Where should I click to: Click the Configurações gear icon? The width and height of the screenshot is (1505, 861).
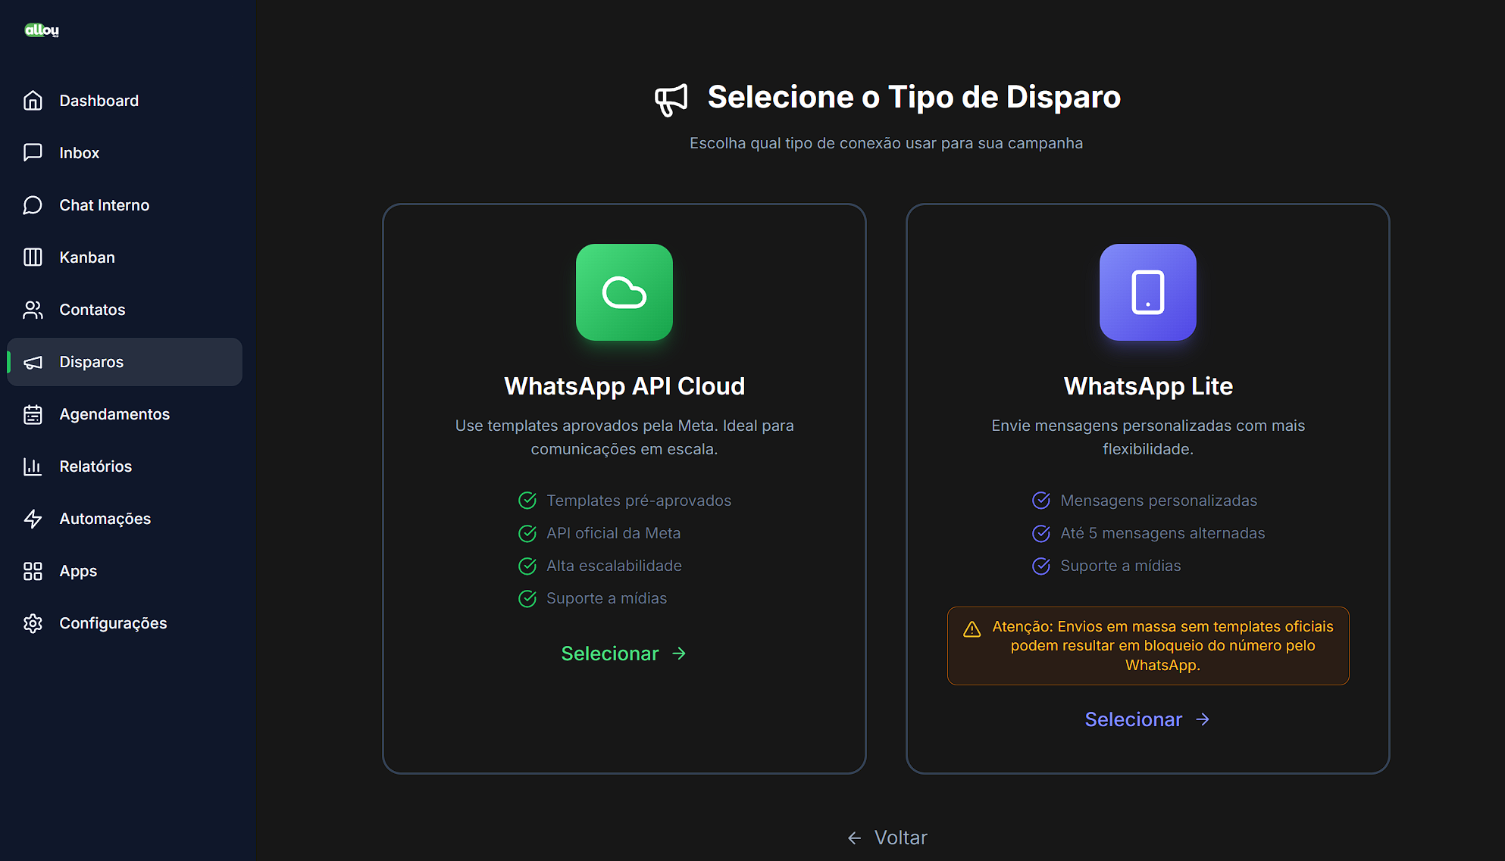tap(33, 623)
